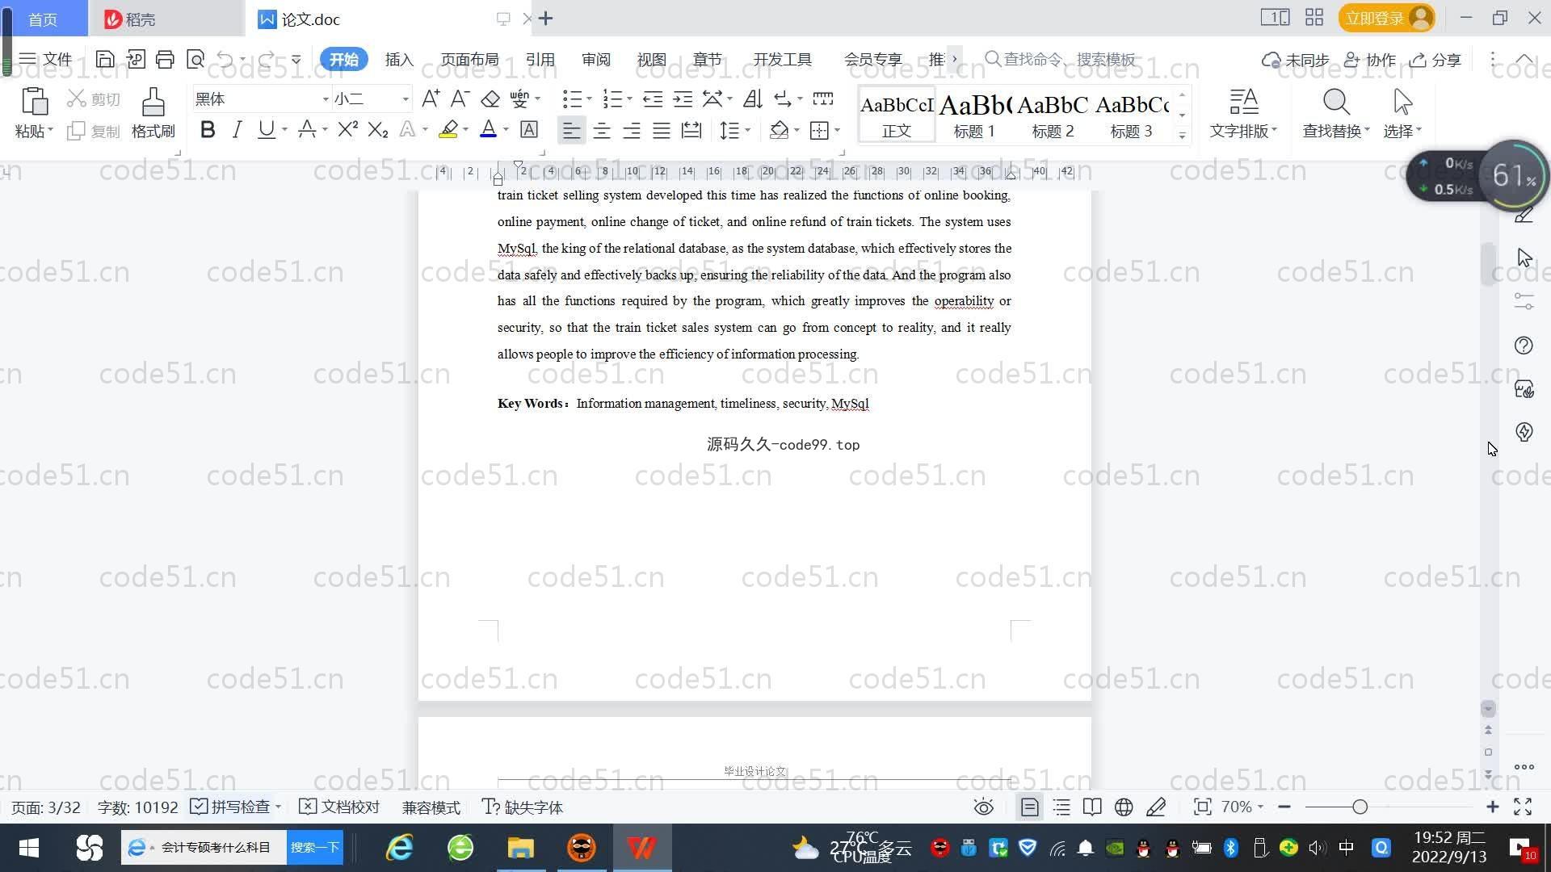The width and height of the screenshot is (1551, 872).
Task: Toggle align left paragraph button
Action: 571,130
